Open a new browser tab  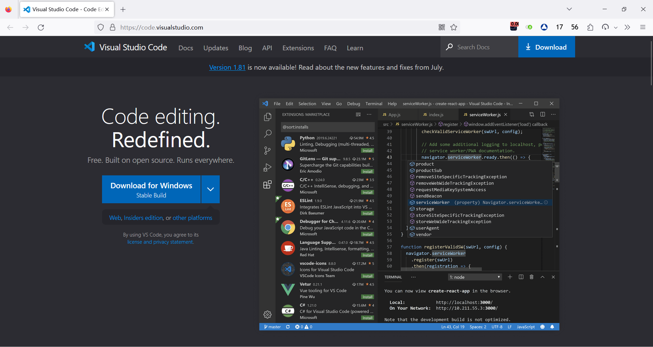[123, 10]
